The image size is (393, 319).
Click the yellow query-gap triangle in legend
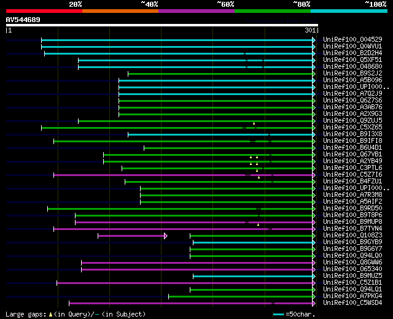click(50, 315)
